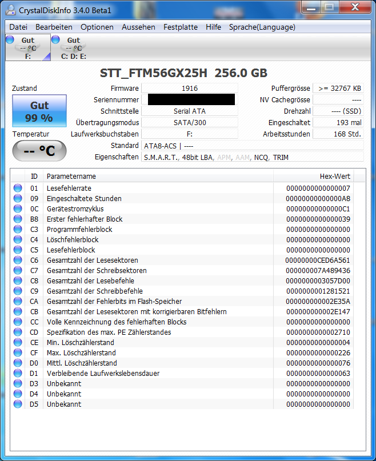Click status orb for Mittl. Löschzählerstand
376x461 pixels.
[18, 363]
